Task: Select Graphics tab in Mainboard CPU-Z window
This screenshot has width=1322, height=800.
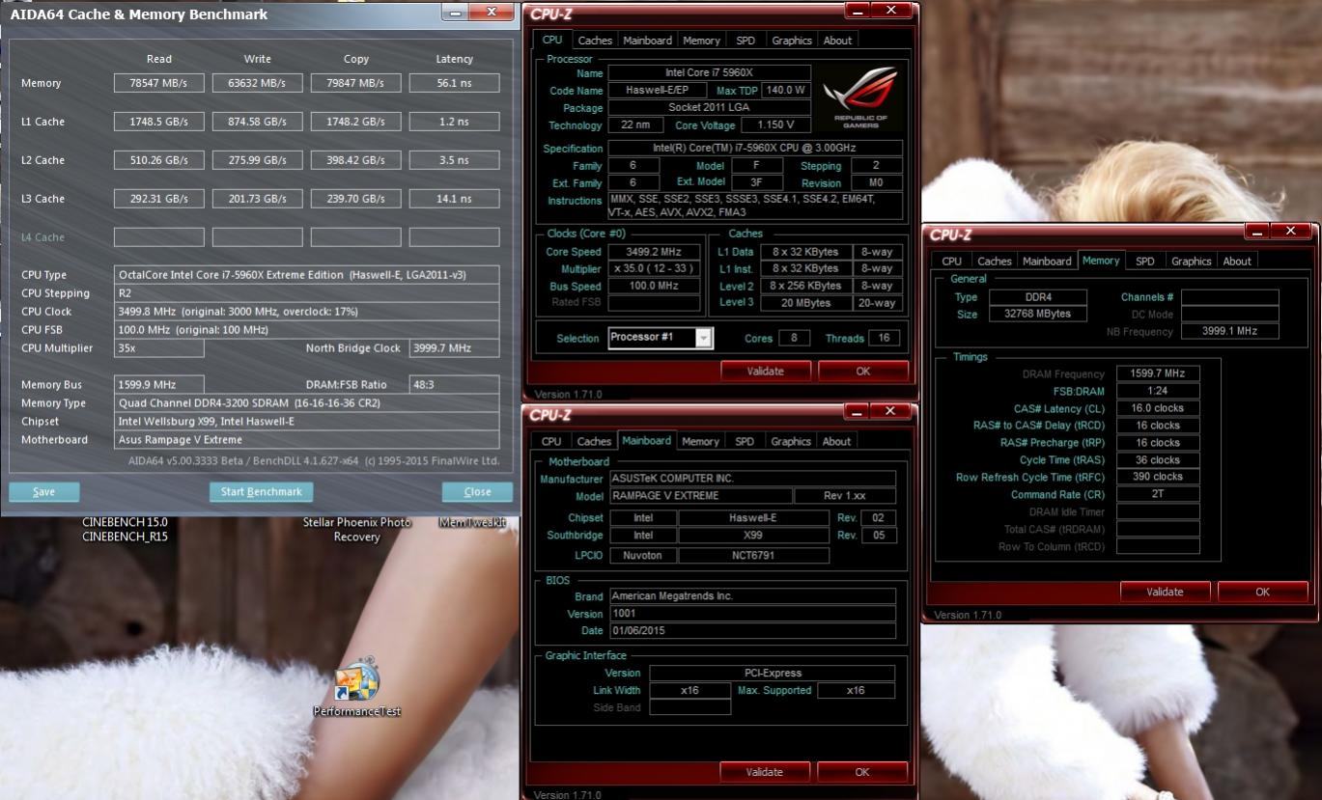Action: (x=791, y=441)
